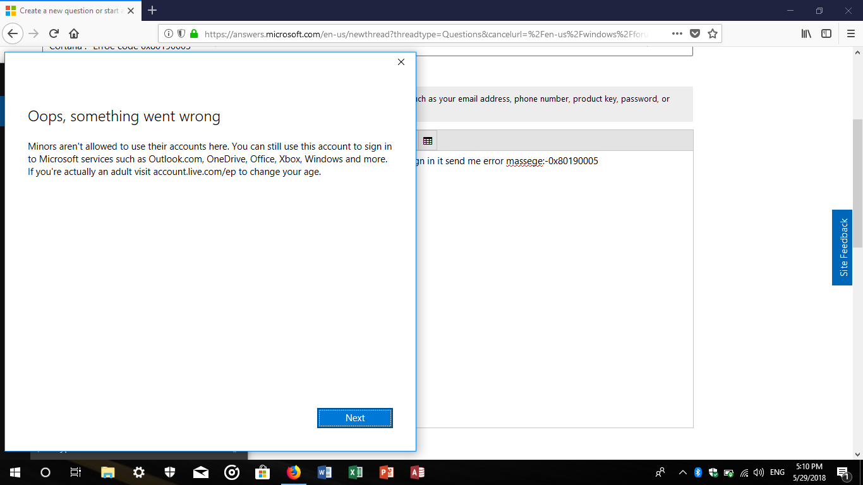863x485 pixels.
Task: Toggle the Firefox sidebar
Action: click(x=826, y=34)
